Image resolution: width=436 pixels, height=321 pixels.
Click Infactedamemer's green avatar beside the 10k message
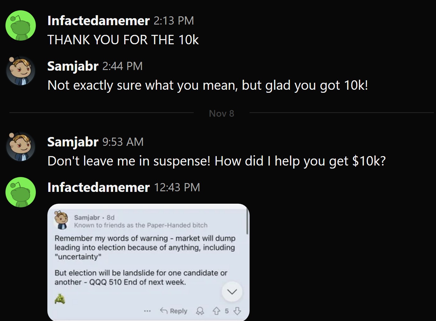pos(21,25)
